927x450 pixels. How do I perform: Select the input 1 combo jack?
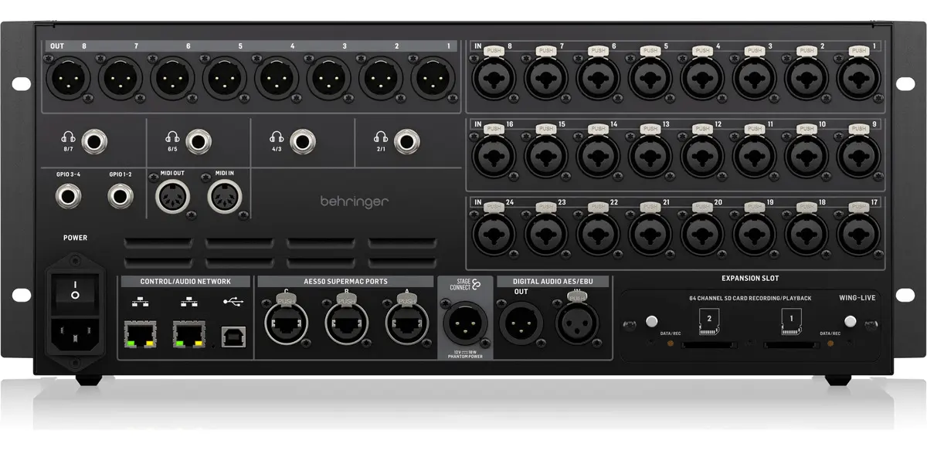(x=858, y=78)
